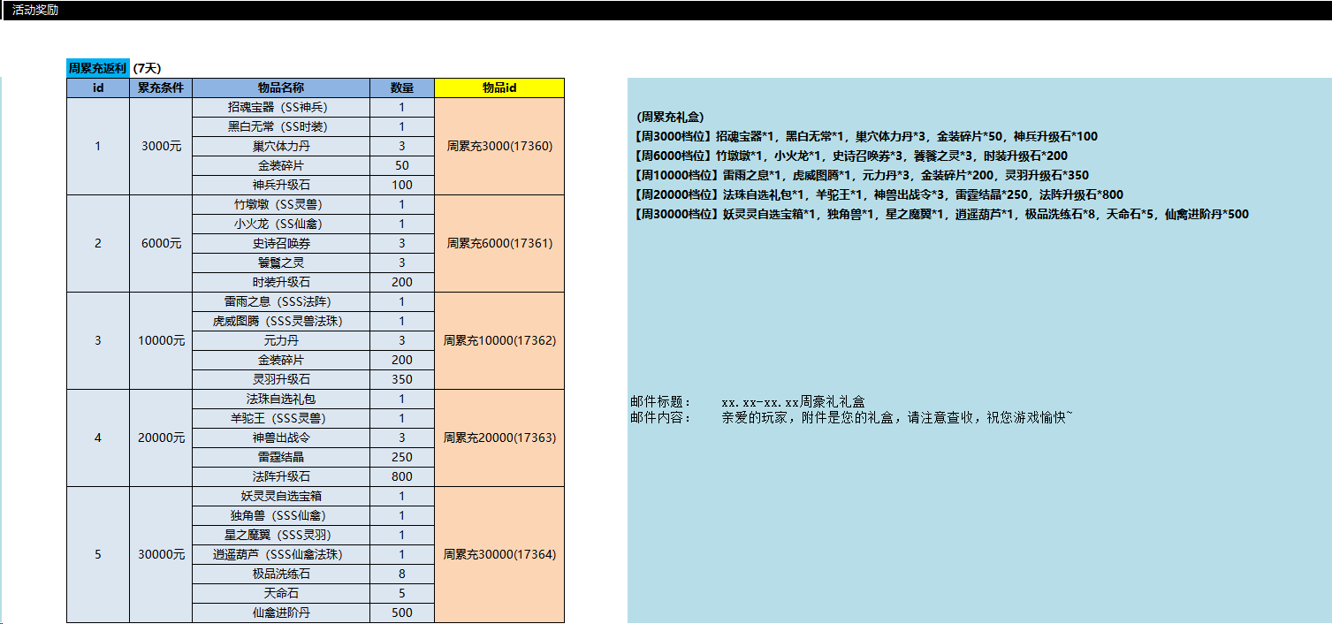
Task: Select the 周累充6000(17361) item id cell
Action: pos(499,243)
